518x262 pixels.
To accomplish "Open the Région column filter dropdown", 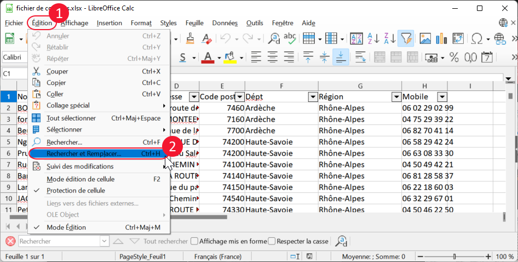I will click(x=396, y=97).
